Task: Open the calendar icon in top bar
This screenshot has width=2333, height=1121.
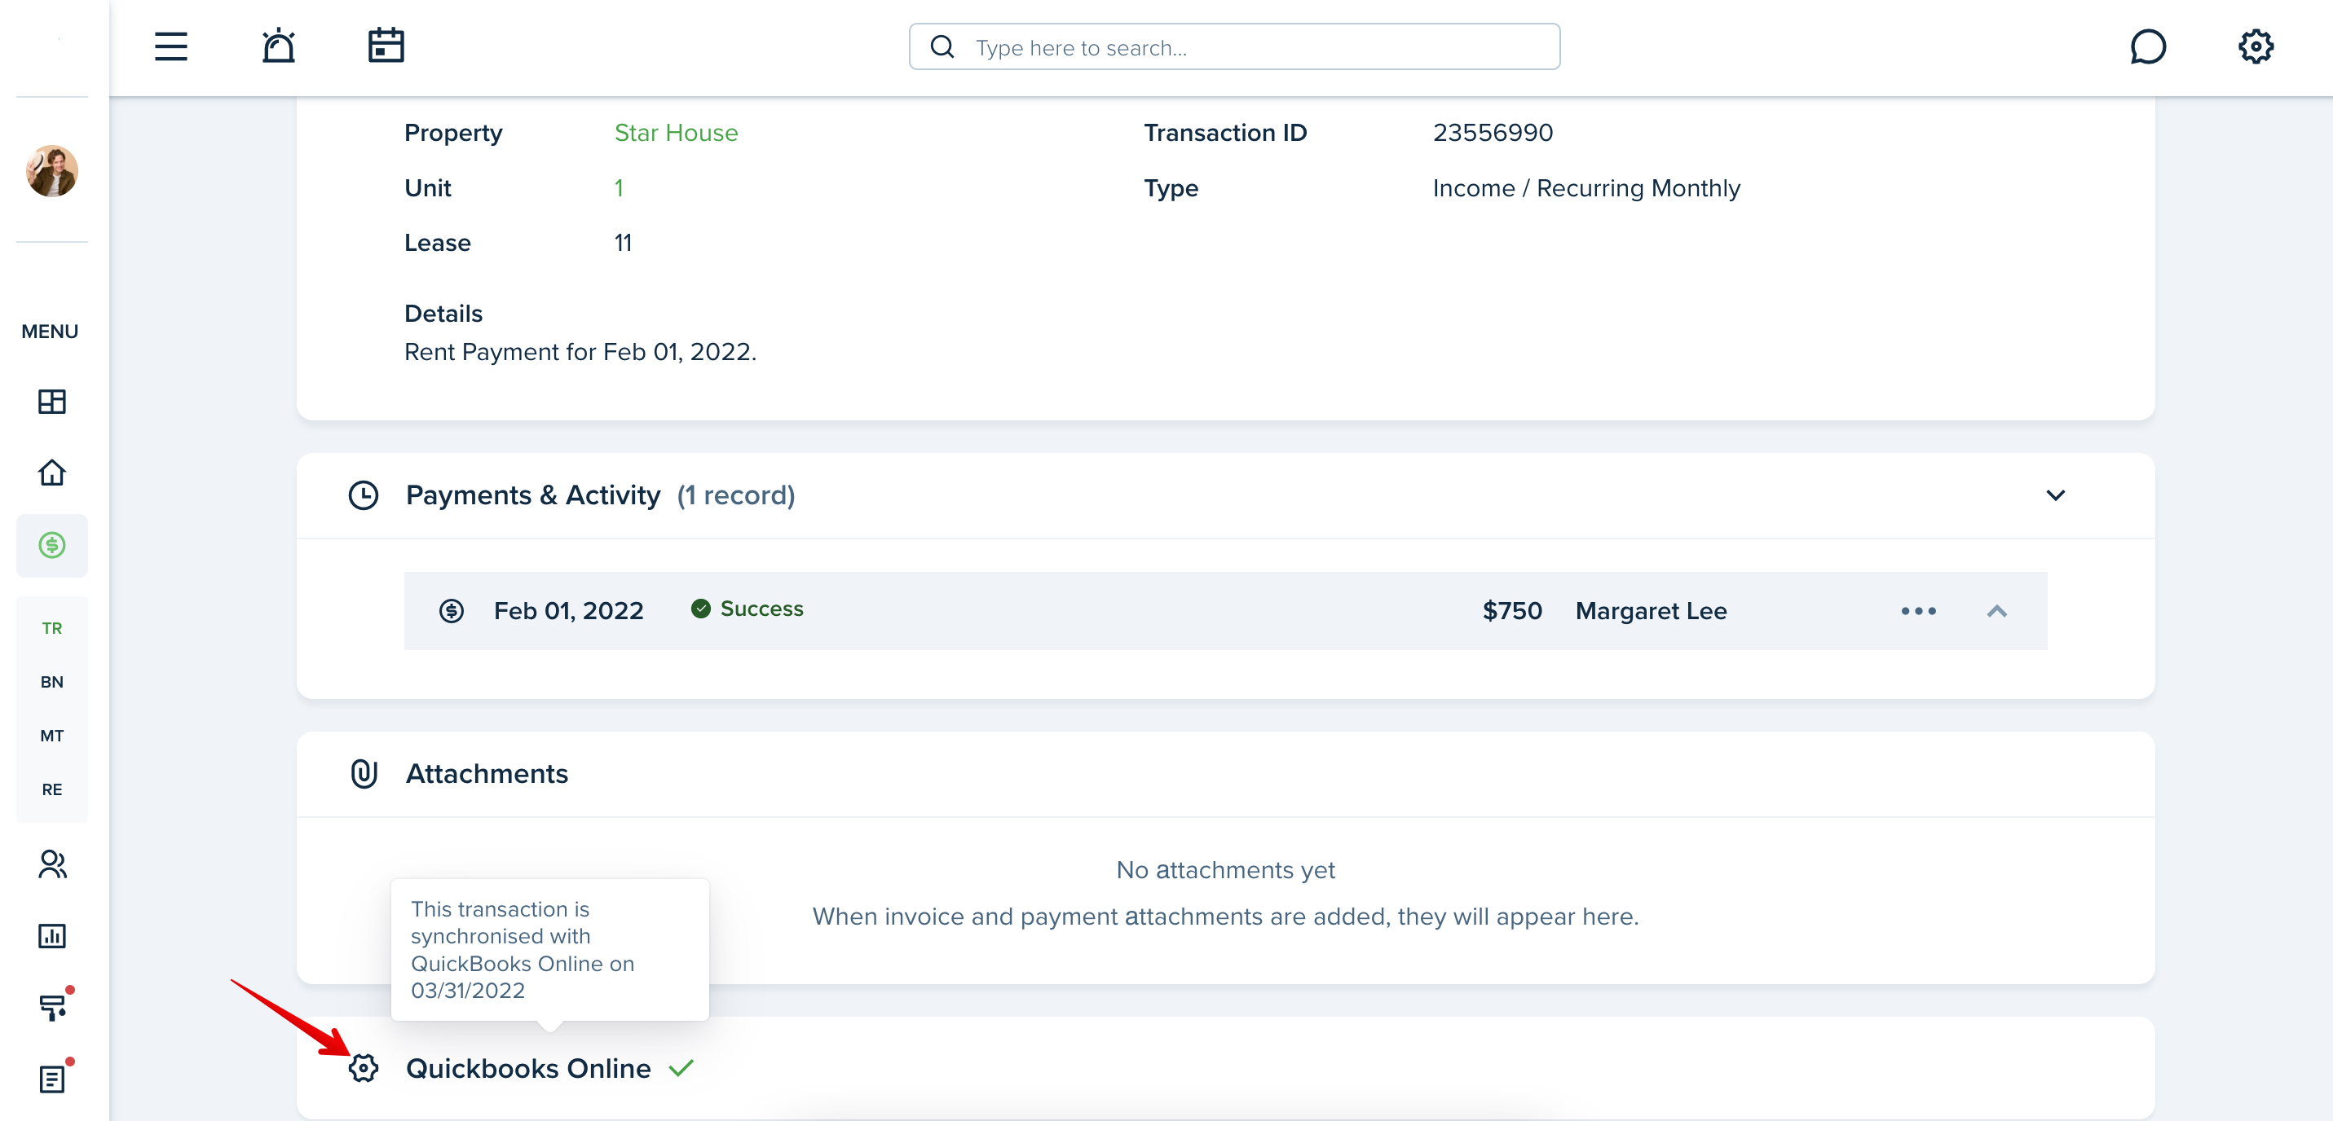Action: tap(386, 46)
